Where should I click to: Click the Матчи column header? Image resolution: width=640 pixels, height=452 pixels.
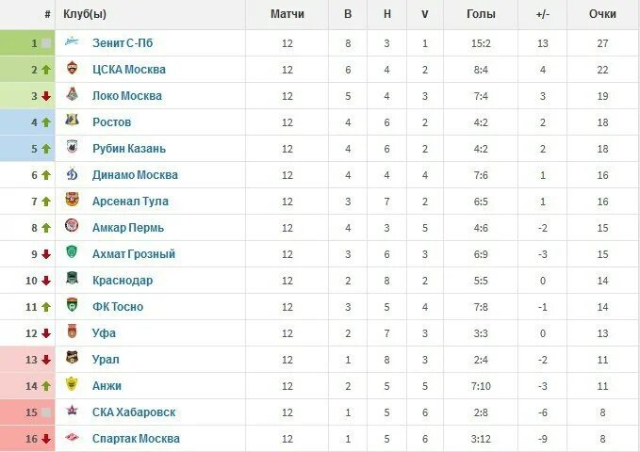click(x=287, y=14)
